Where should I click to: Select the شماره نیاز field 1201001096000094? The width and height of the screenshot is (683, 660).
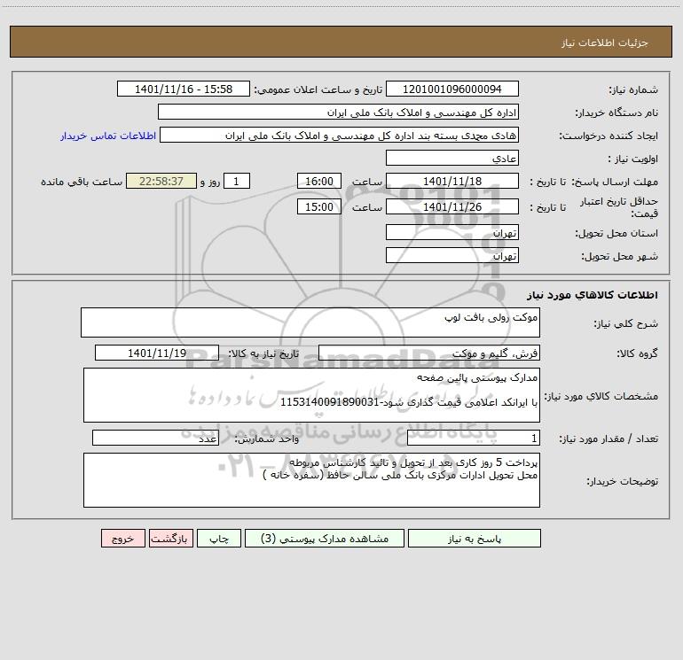(452, 89)
